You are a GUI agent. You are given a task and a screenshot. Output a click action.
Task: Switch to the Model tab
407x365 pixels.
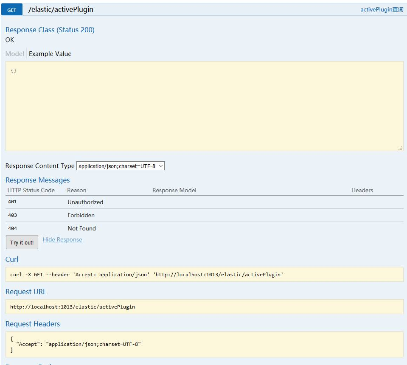click(x=15, y=54)
